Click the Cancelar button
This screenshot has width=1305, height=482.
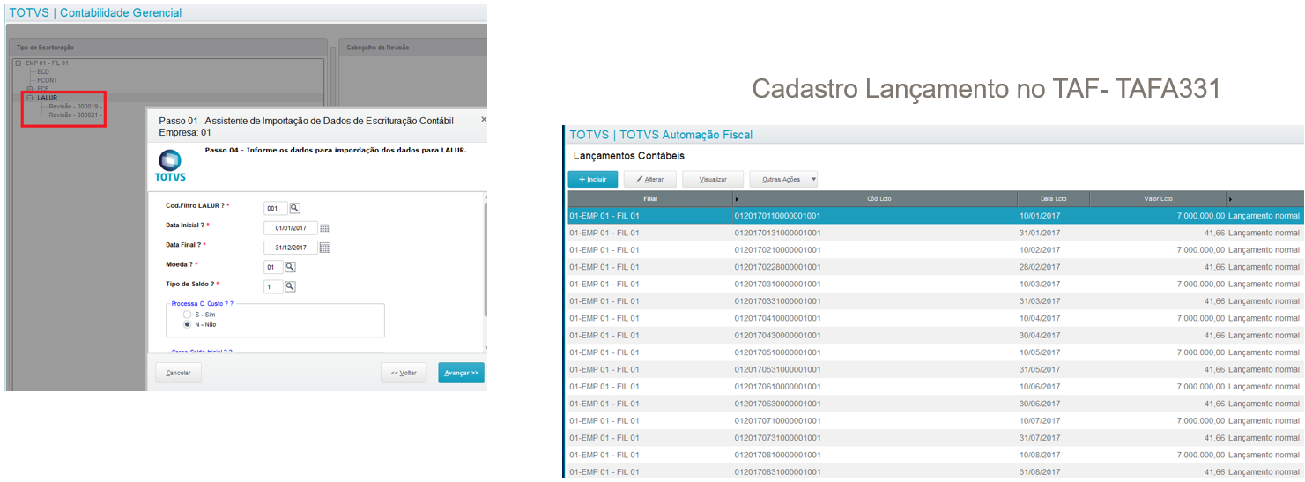click(179, 373)
